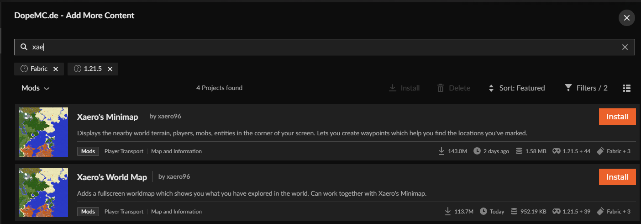Click the clock icon beside '2 days ago'
The image size is (641, 224).
(477, 151)
